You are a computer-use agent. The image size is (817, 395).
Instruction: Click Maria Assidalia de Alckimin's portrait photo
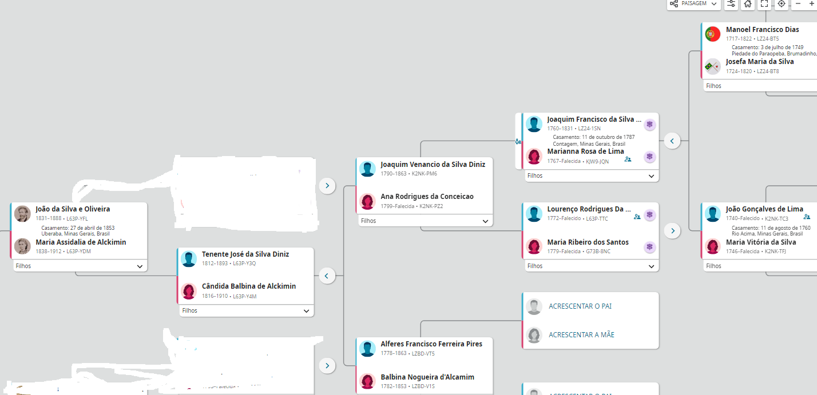(22, 246)
